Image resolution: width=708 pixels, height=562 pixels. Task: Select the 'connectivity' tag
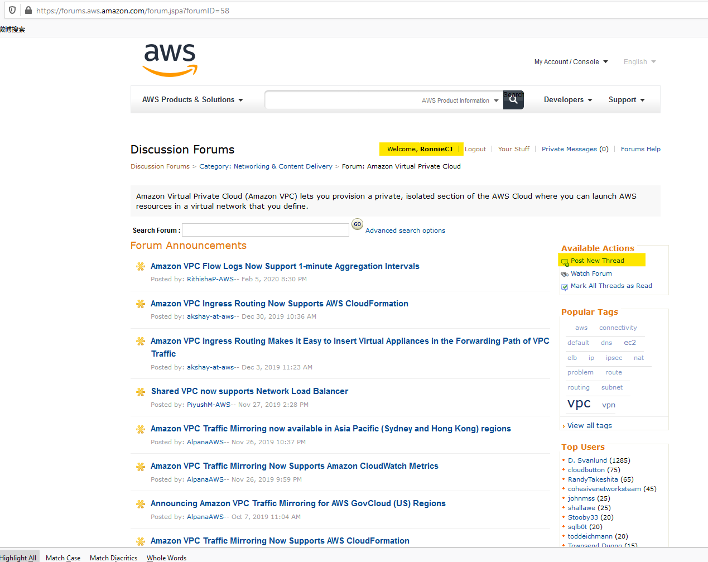(x=618, y=328)
